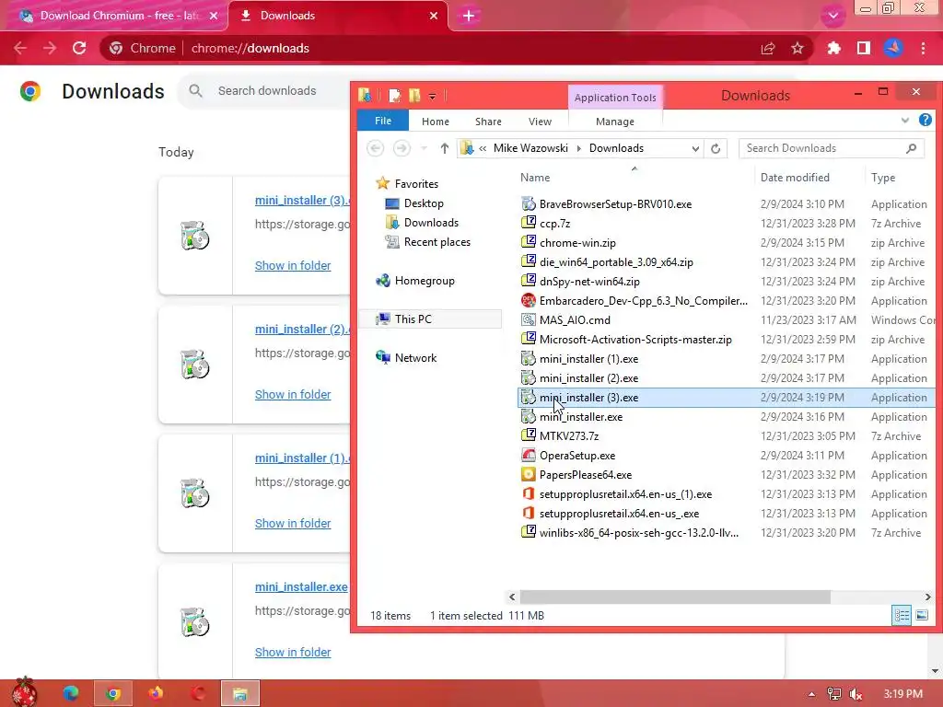Image resolution: width=943 pixels, height=707 pixels.
Task: Click the network tray icon
Action: tap(834, 694)
